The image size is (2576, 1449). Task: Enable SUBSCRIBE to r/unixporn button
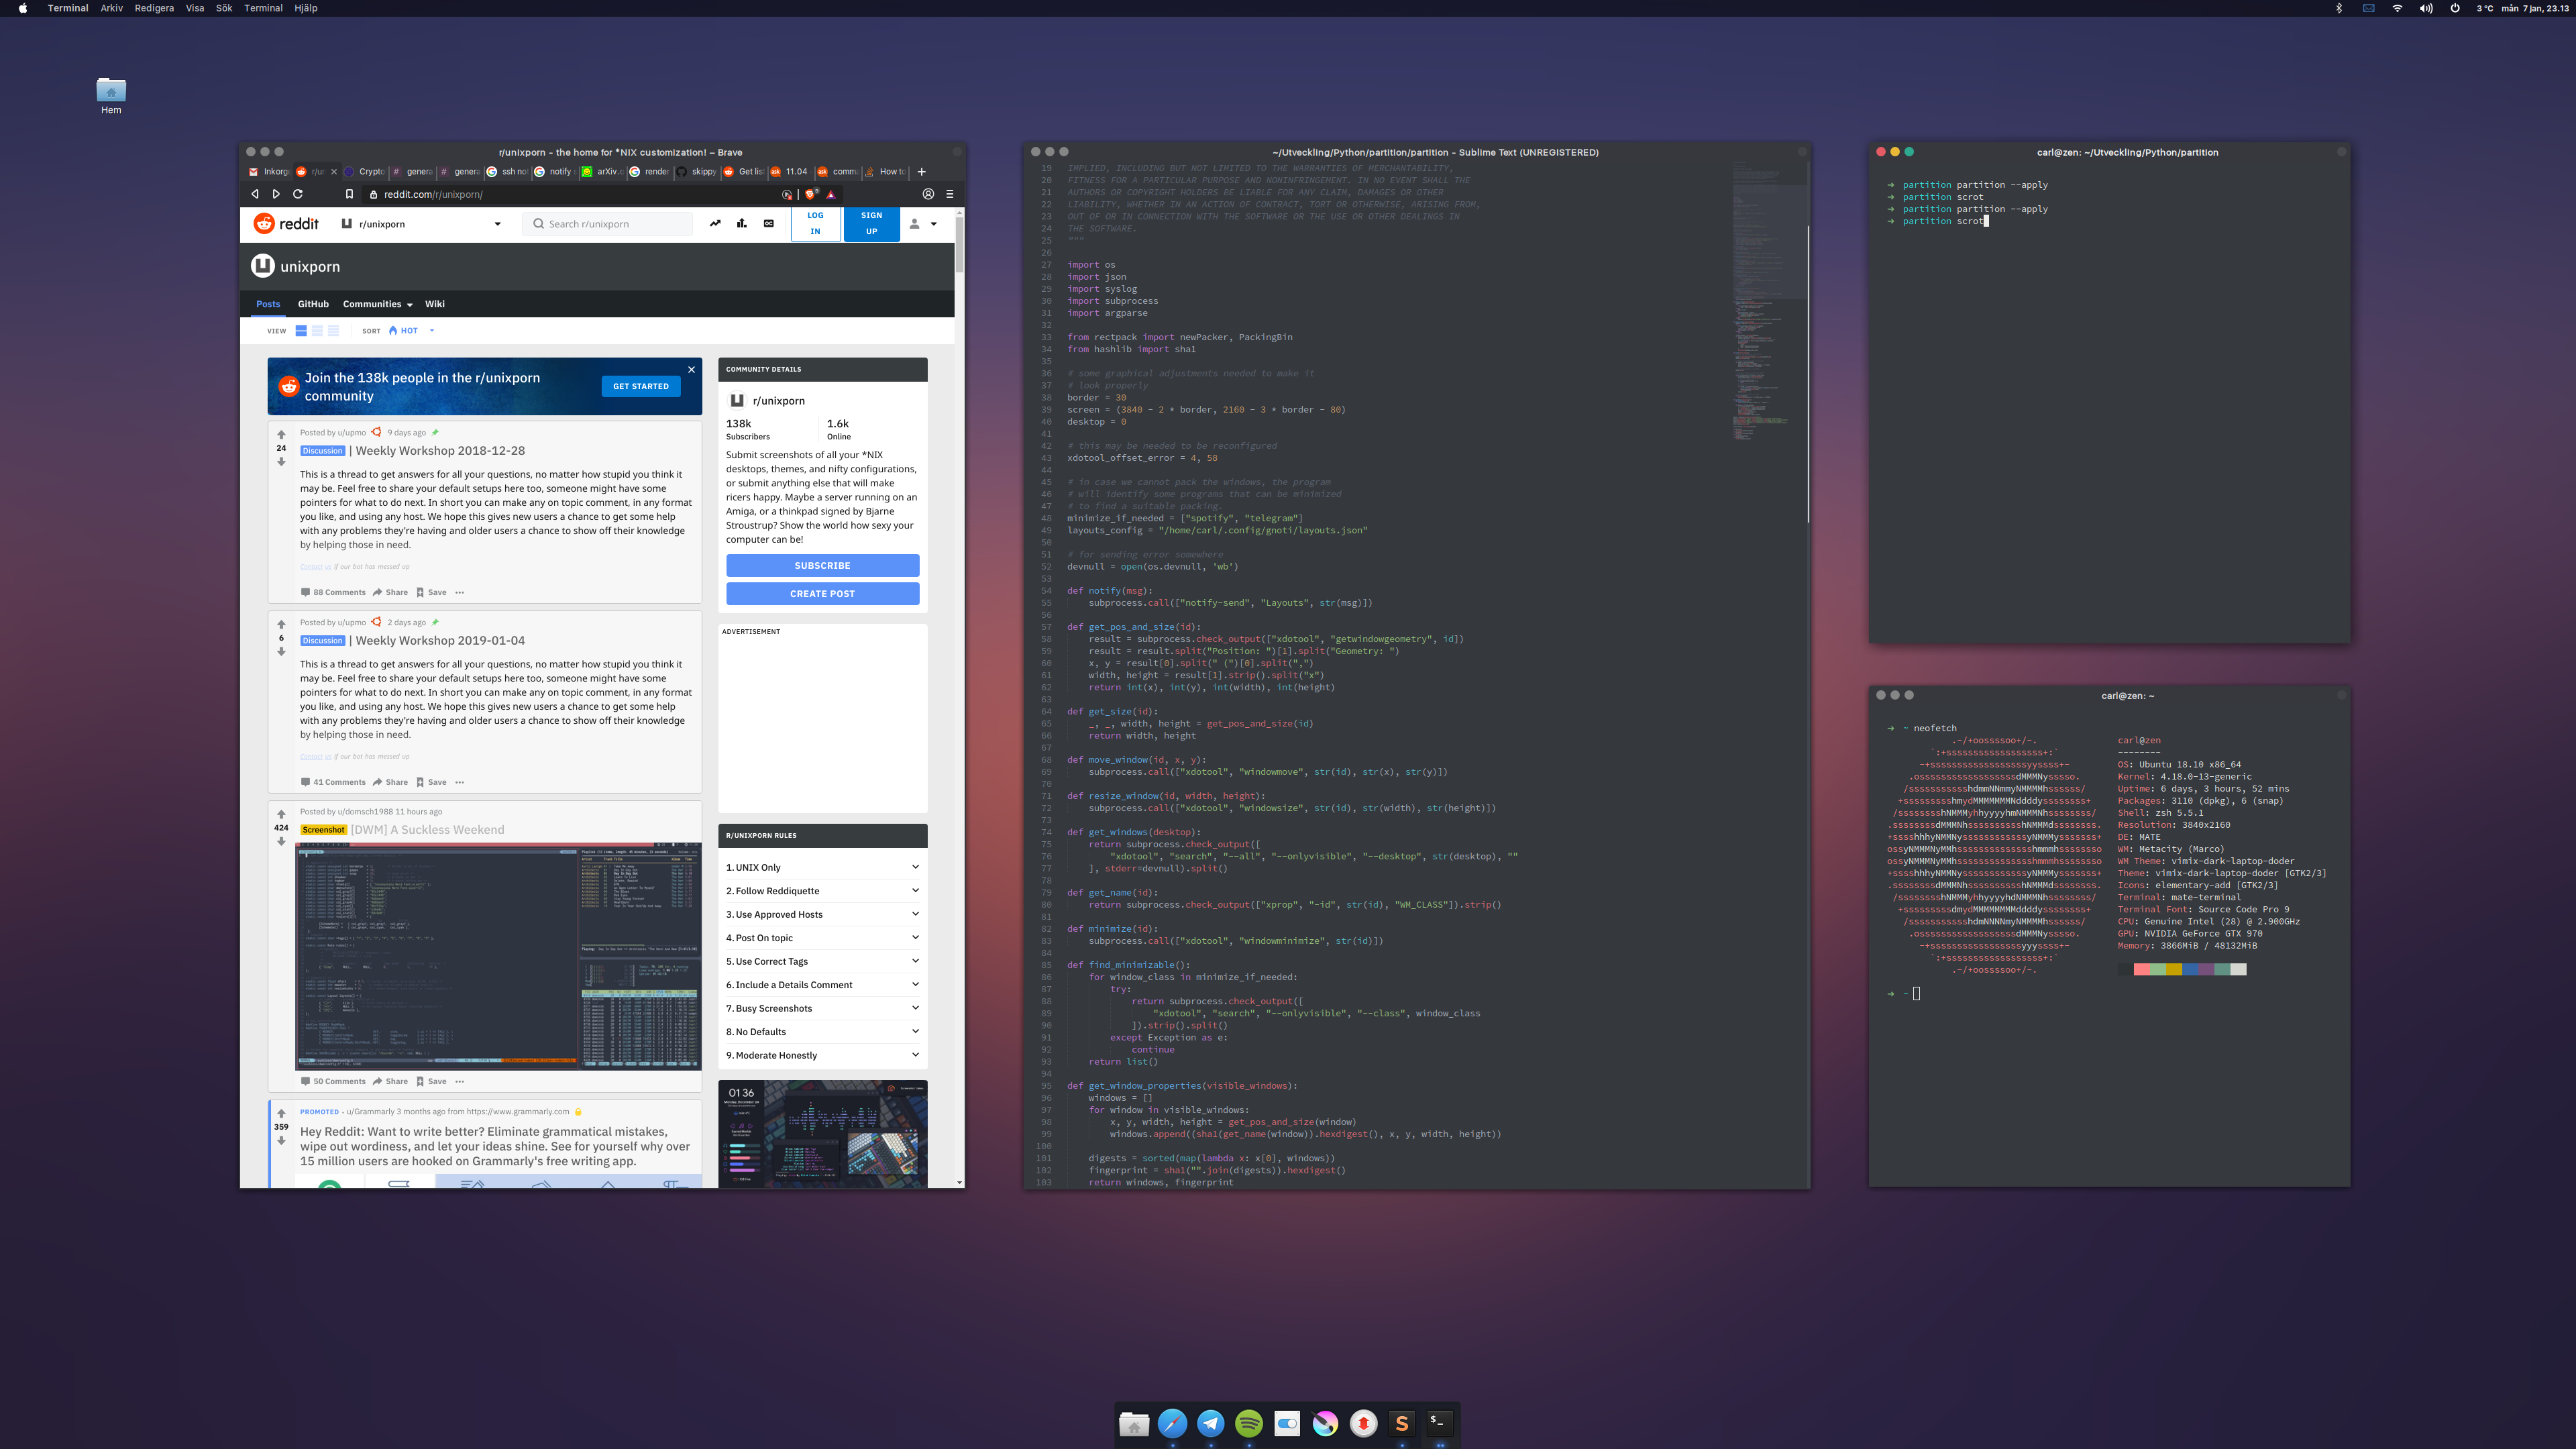tap(822, 564)
